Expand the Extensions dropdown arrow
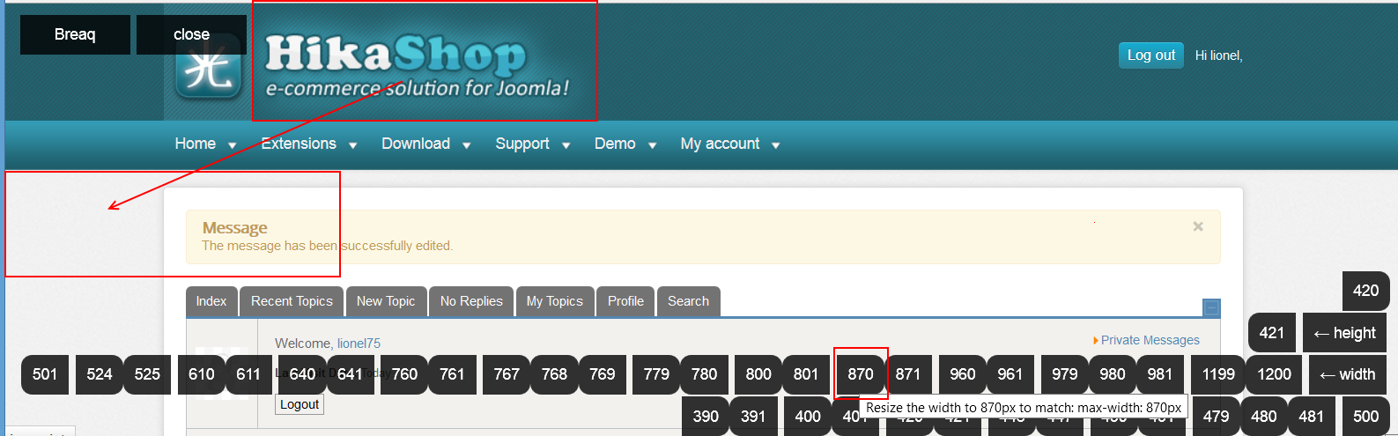Viewport: 1398px width, 436px height. pos(353,145)
